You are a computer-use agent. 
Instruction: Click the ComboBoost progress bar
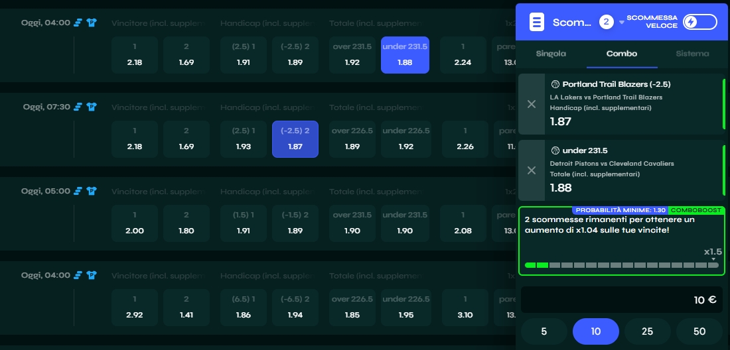point(622,265)
